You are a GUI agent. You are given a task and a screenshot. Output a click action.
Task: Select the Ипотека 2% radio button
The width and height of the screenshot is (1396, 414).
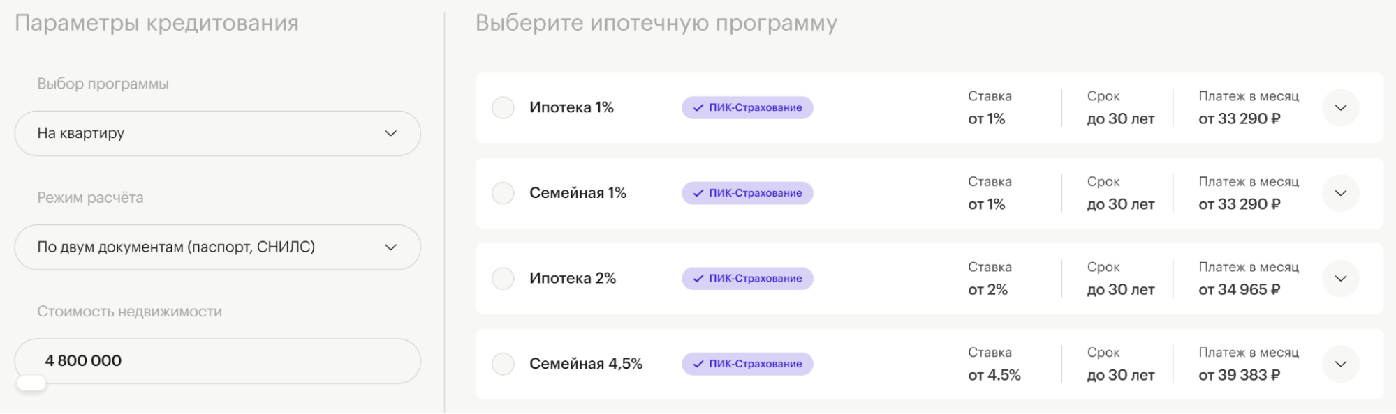[503, 278]
